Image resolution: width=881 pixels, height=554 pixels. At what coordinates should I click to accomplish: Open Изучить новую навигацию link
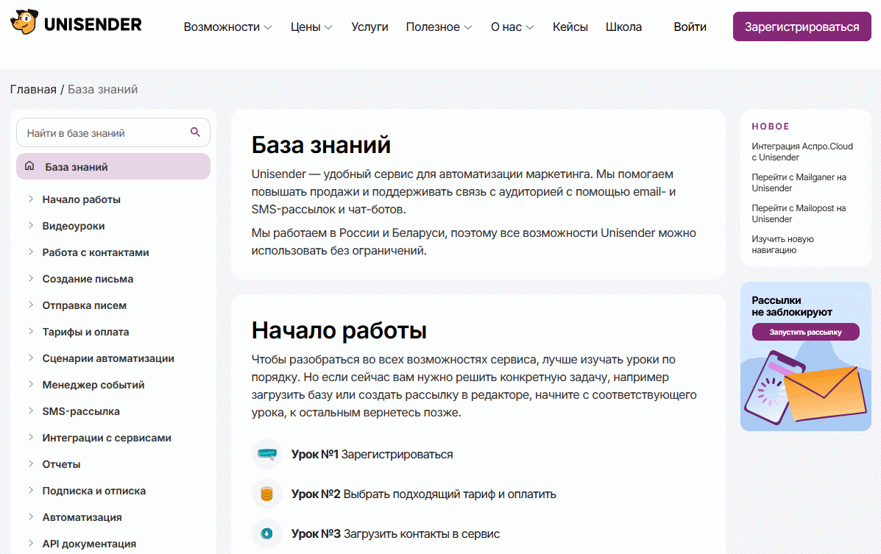[782, 244]
